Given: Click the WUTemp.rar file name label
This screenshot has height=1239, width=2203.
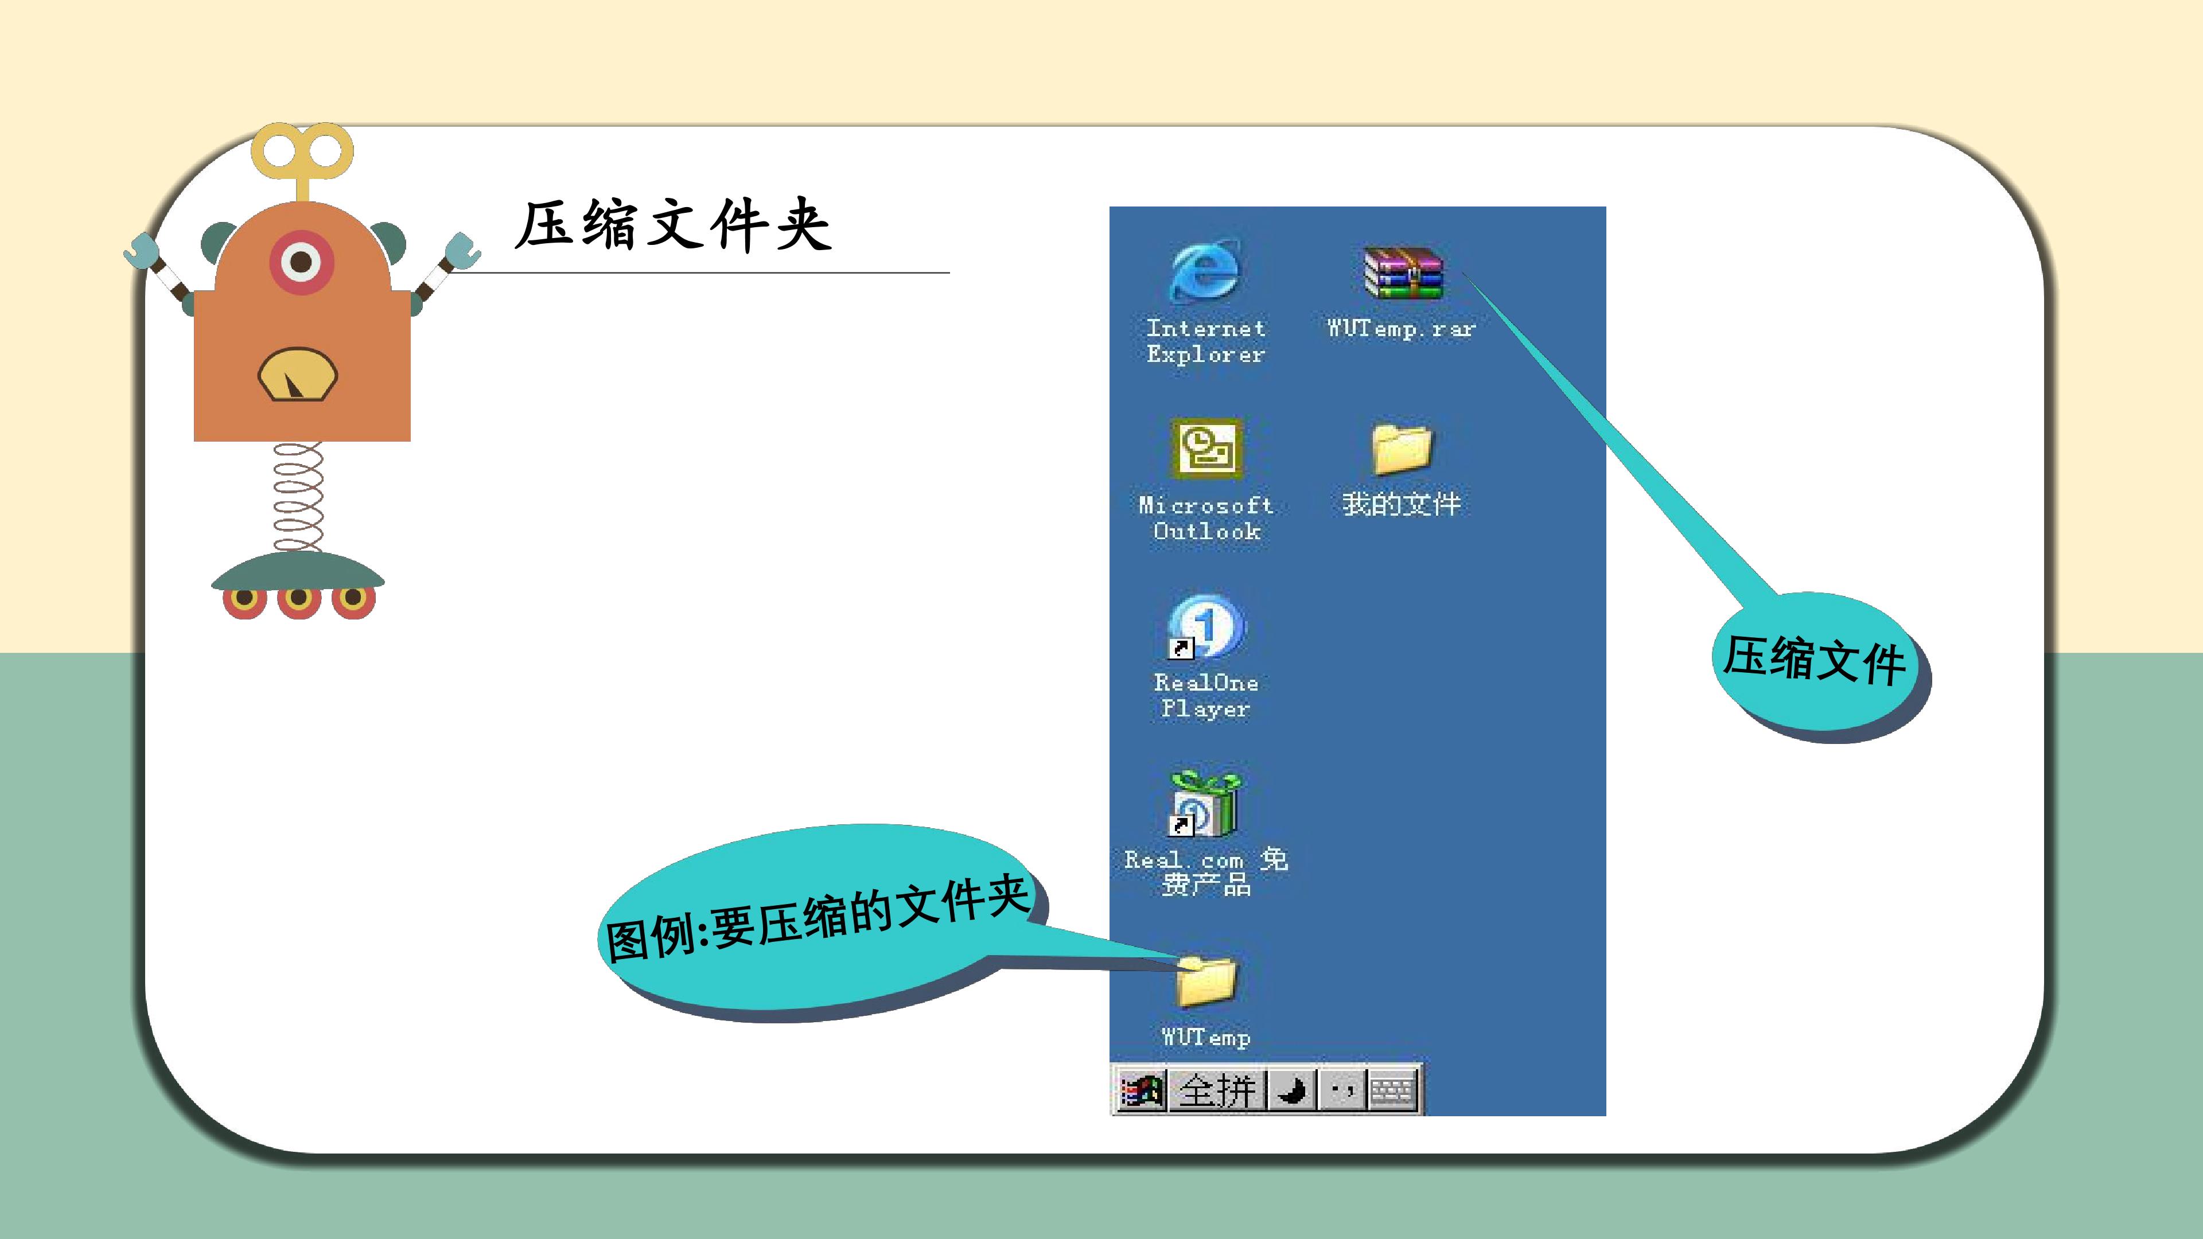Looking at the screenshot, I should [x=1401, y=328].
